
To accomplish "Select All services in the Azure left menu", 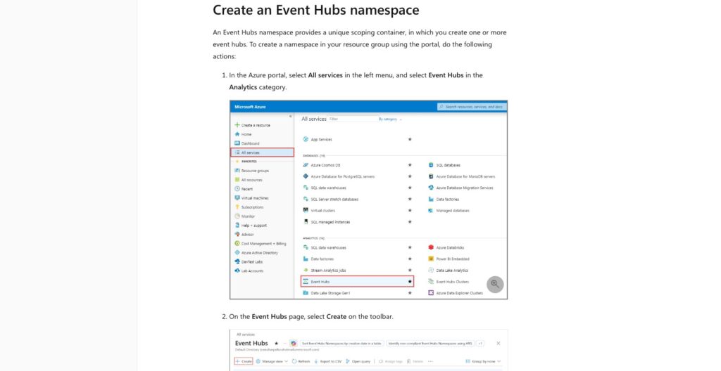I will 262,152.
